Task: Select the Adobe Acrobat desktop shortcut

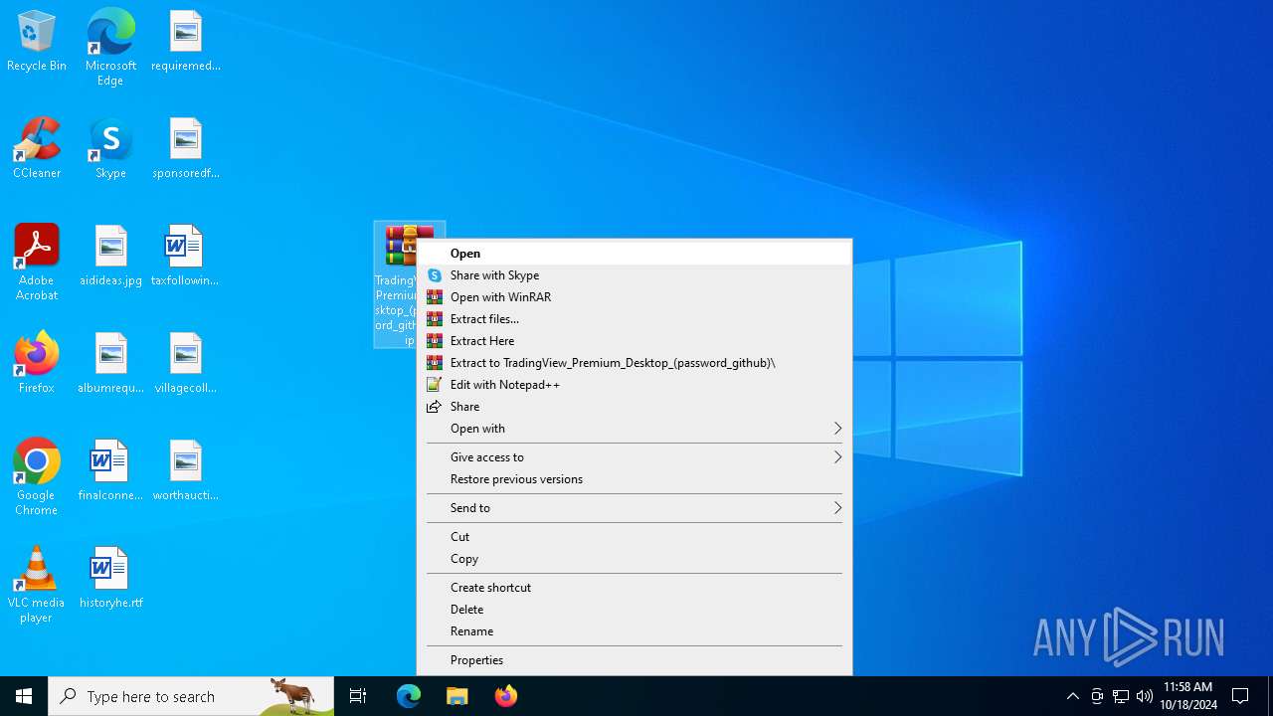Action: pos(37,263)
